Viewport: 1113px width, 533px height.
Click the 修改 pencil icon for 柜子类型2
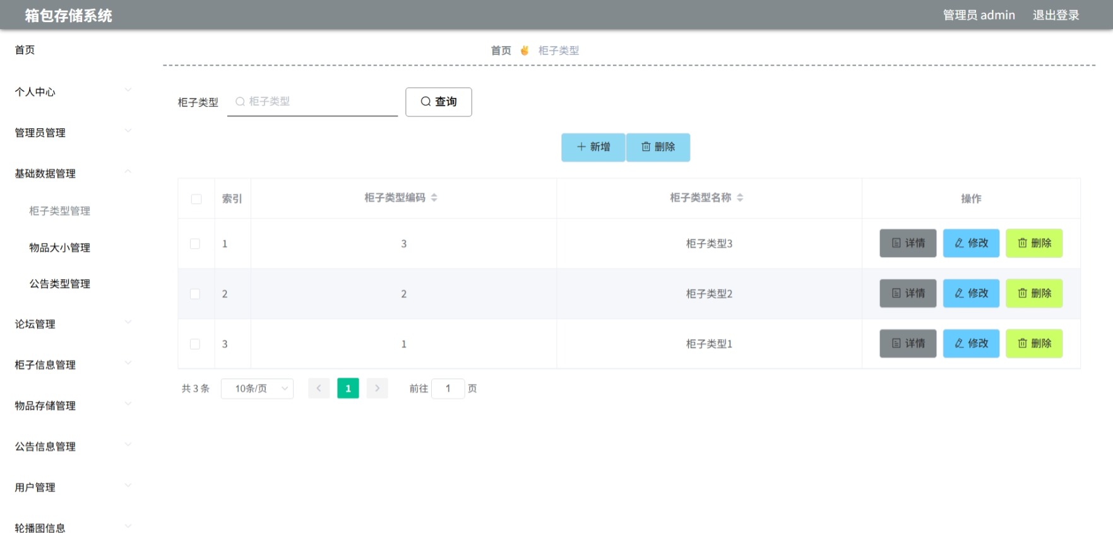point(959,293)
